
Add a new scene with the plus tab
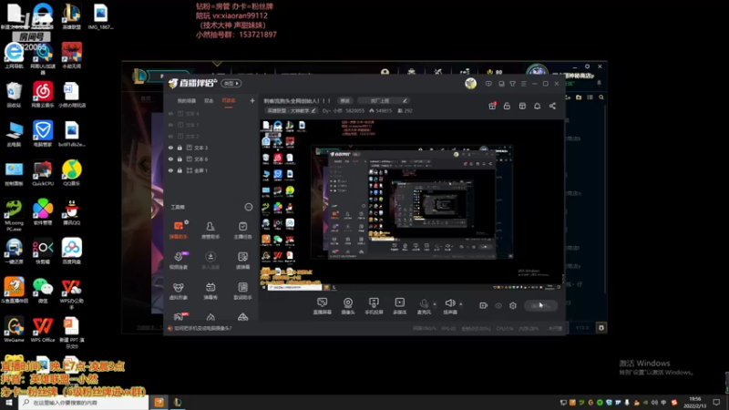[252, 100]
